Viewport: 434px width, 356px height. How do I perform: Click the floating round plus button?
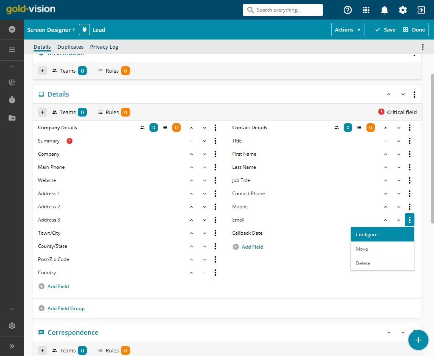(418, 340)
